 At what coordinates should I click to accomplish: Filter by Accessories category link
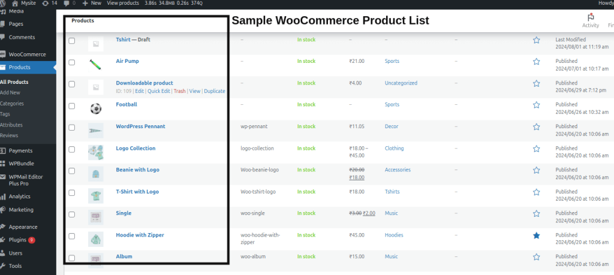click(398, 170)
